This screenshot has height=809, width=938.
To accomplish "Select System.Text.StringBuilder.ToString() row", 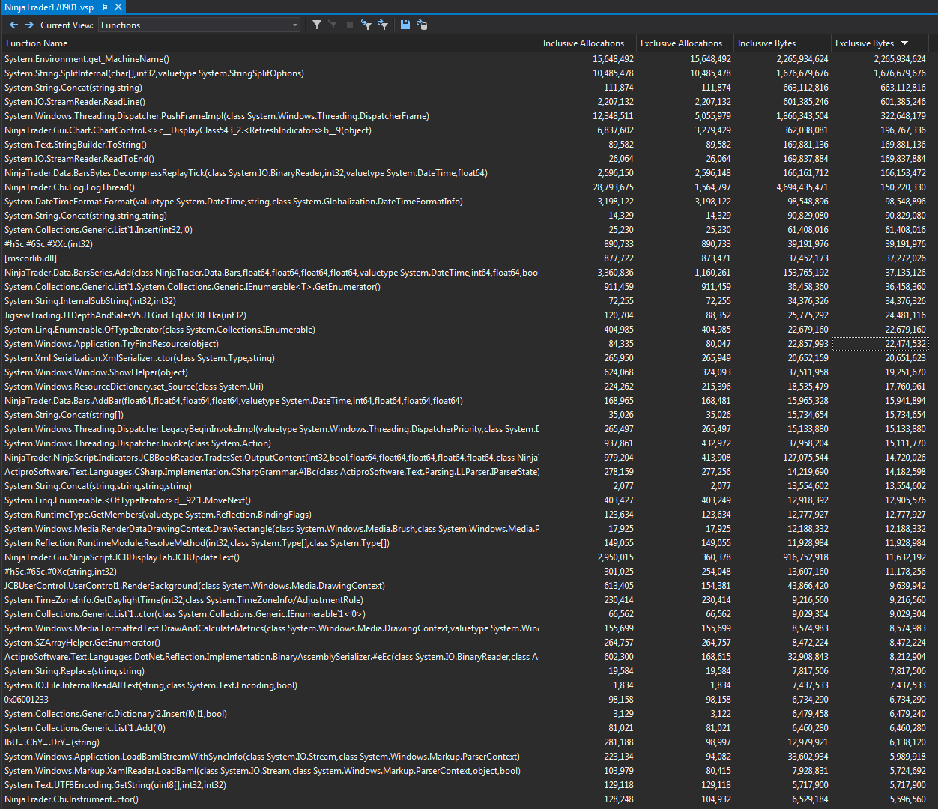I will [465, 145].
